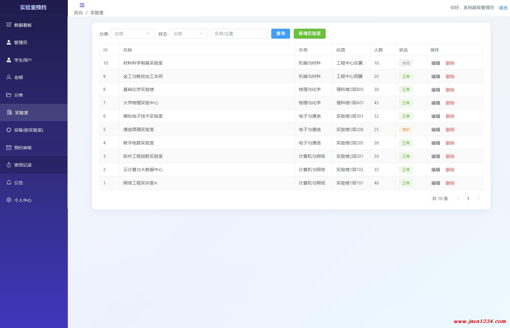510x328 pixels.
Task: Click the 公告 bell icon
Action: pyautogui.click(x=9, y=182)
